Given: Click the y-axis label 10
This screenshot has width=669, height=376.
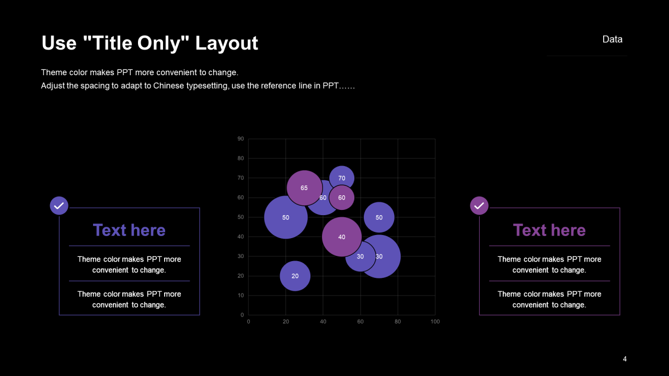Looking at the screenshot, I should [x=241, y=296].
